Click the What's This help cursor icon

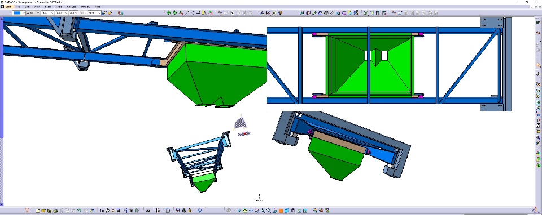pos(91,210)
